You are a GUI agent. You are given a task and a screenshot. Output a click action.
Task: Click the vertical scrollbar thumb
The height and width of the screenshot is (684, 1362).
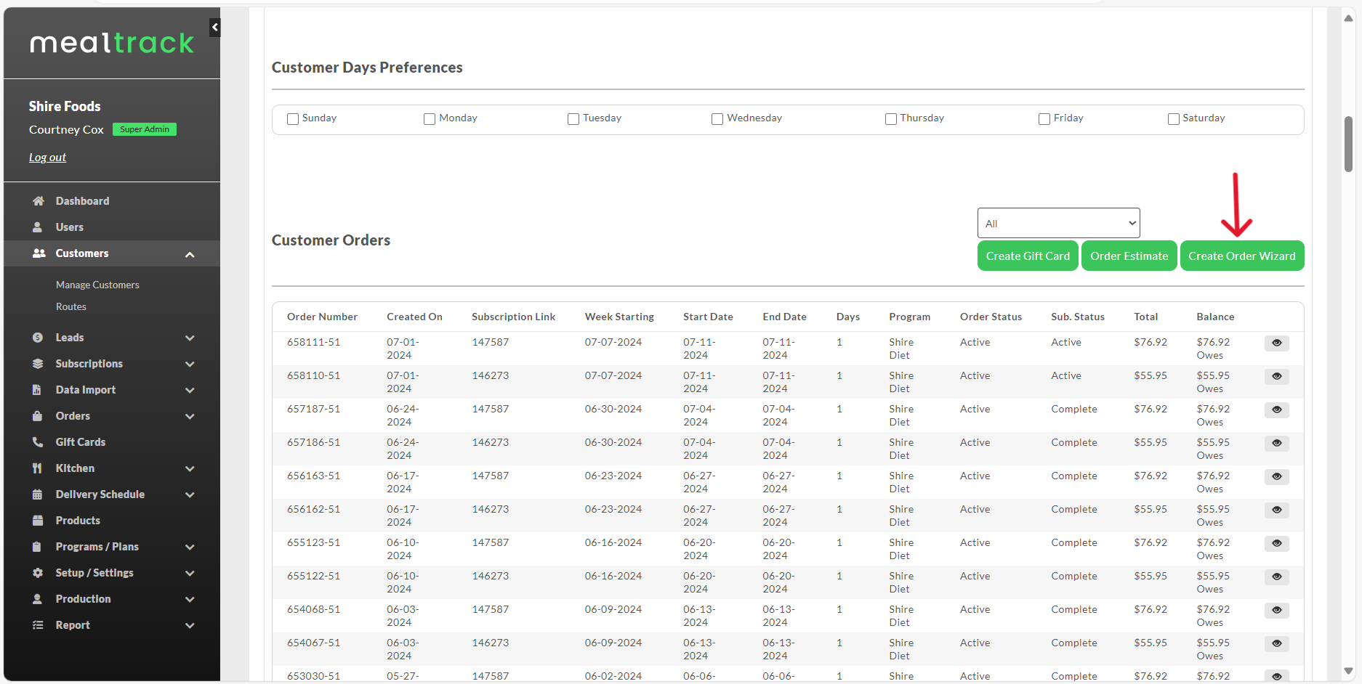click(x=1348, y=144)
